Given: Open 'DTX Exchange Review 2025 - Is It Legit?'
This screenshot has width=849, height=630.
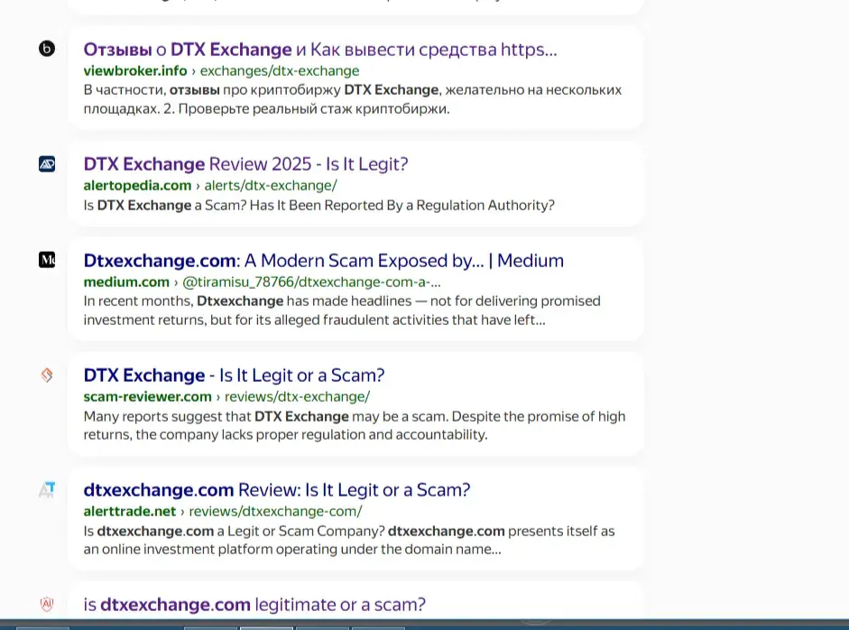Looking at the screenshot, I should click(245, 164).
